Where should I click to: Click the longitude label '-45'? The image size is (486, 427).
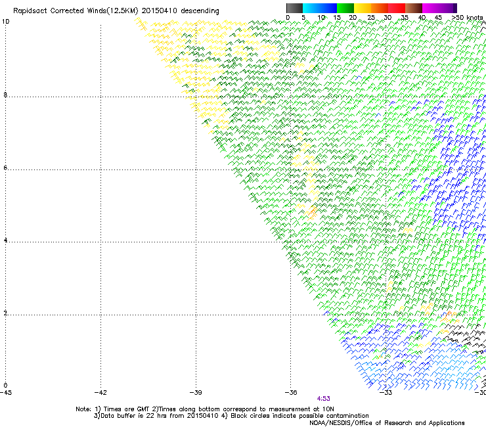coord(6,393)
